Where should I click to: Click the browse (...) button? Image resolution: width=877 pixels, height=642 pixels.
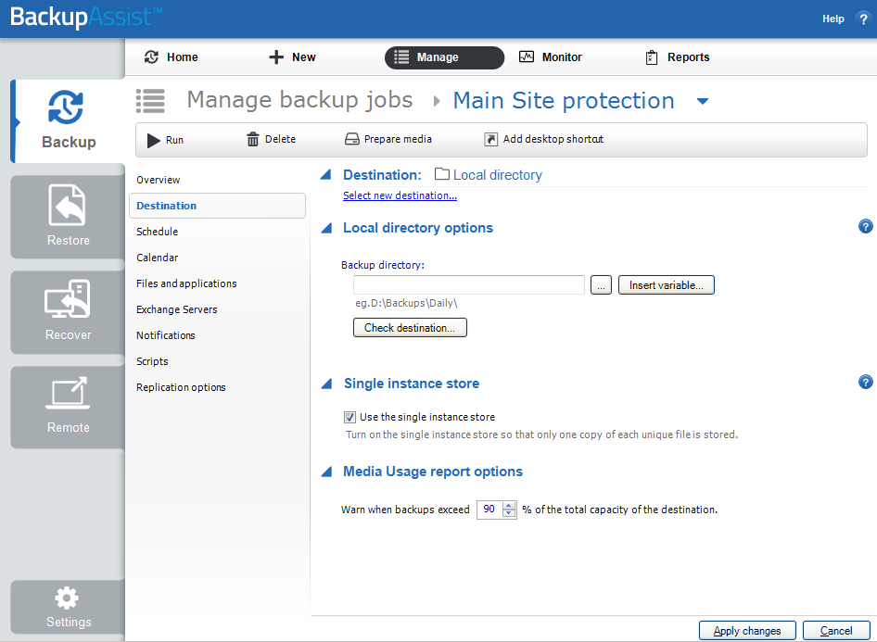[x=602, y=285]
